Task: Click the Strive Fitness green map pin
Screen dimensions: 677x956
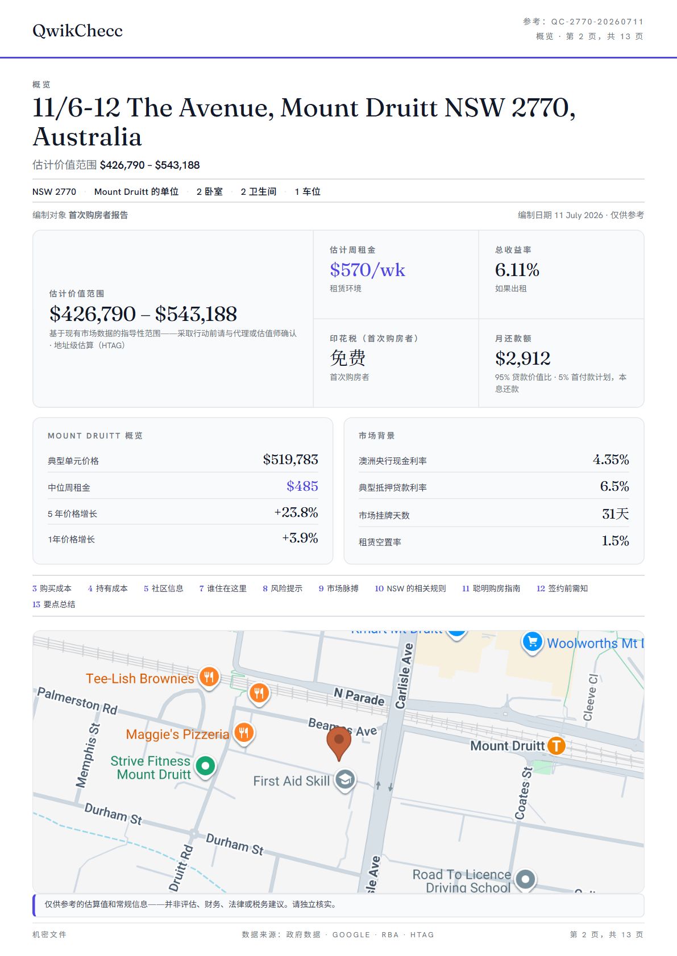Action: tap(205, 766)
